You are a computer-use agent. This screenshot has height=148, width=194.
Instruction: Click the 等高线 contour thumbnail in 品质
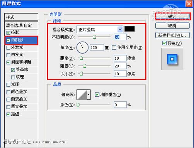82,95
